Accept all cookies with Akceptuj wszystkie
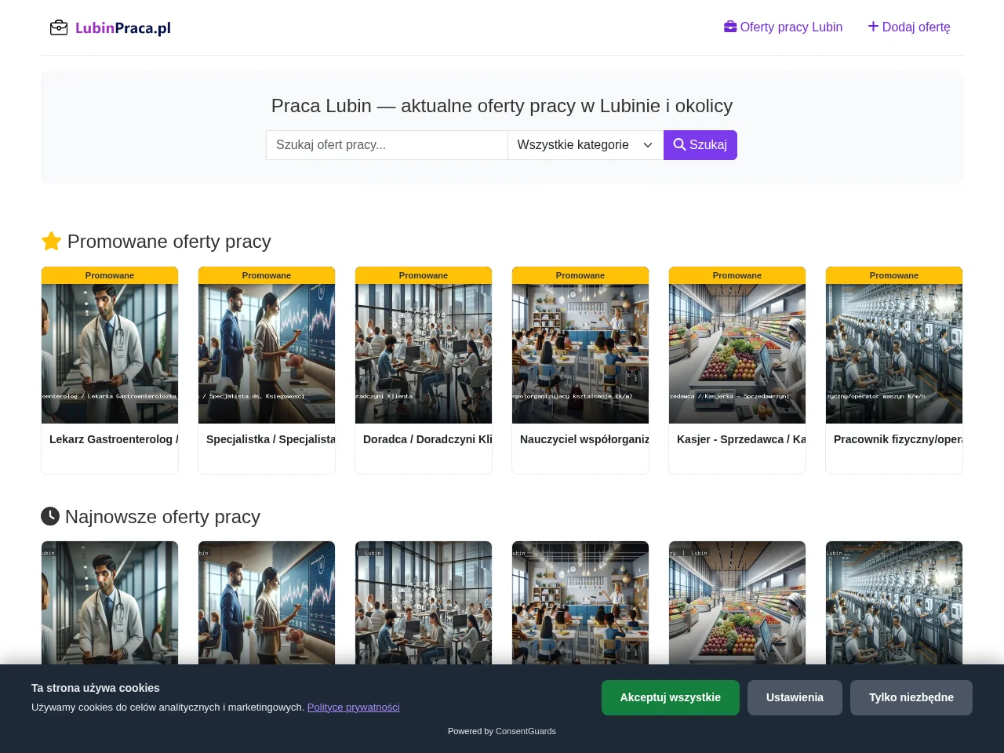 [x=671, y=697]
